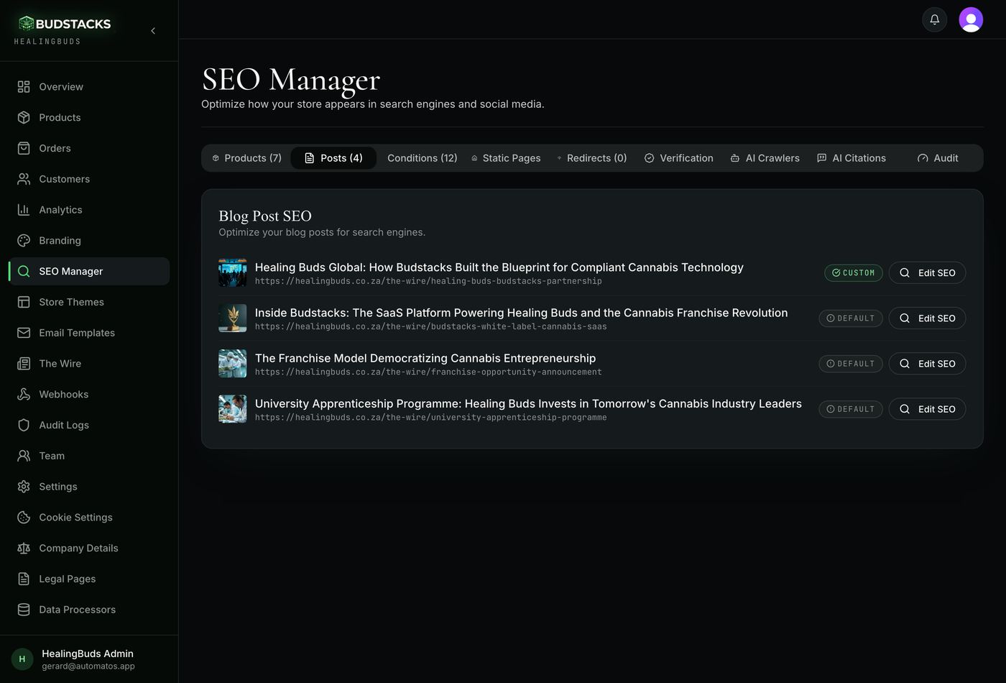The width and height of the screenshot is (1006, 683).
Task: Click the Team users icon
Action: click(24, 456)
